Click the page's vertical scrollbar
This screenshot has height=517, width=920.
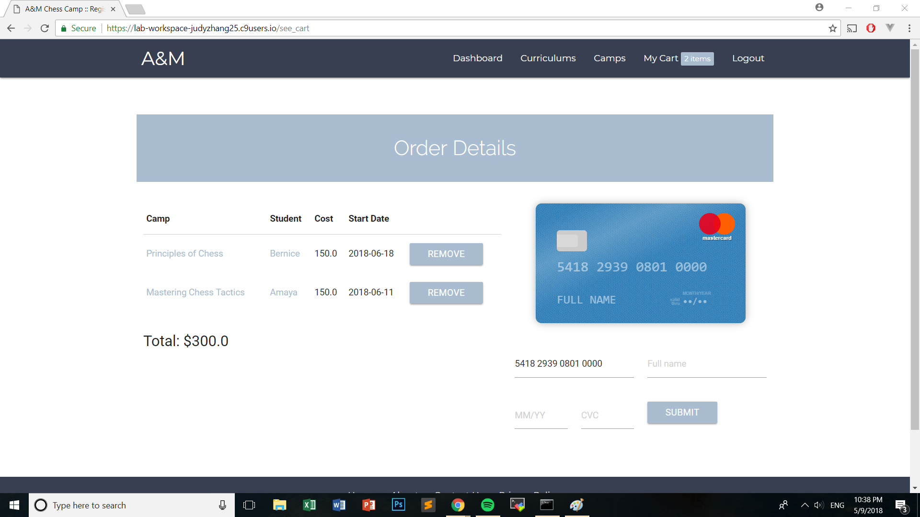coord(914,239)
